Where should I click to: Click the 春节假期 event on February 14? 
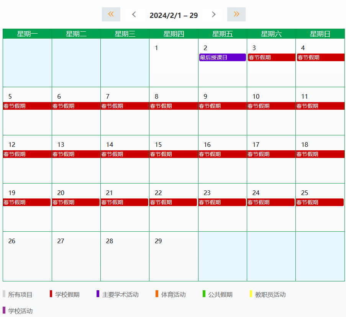[125, 154]
